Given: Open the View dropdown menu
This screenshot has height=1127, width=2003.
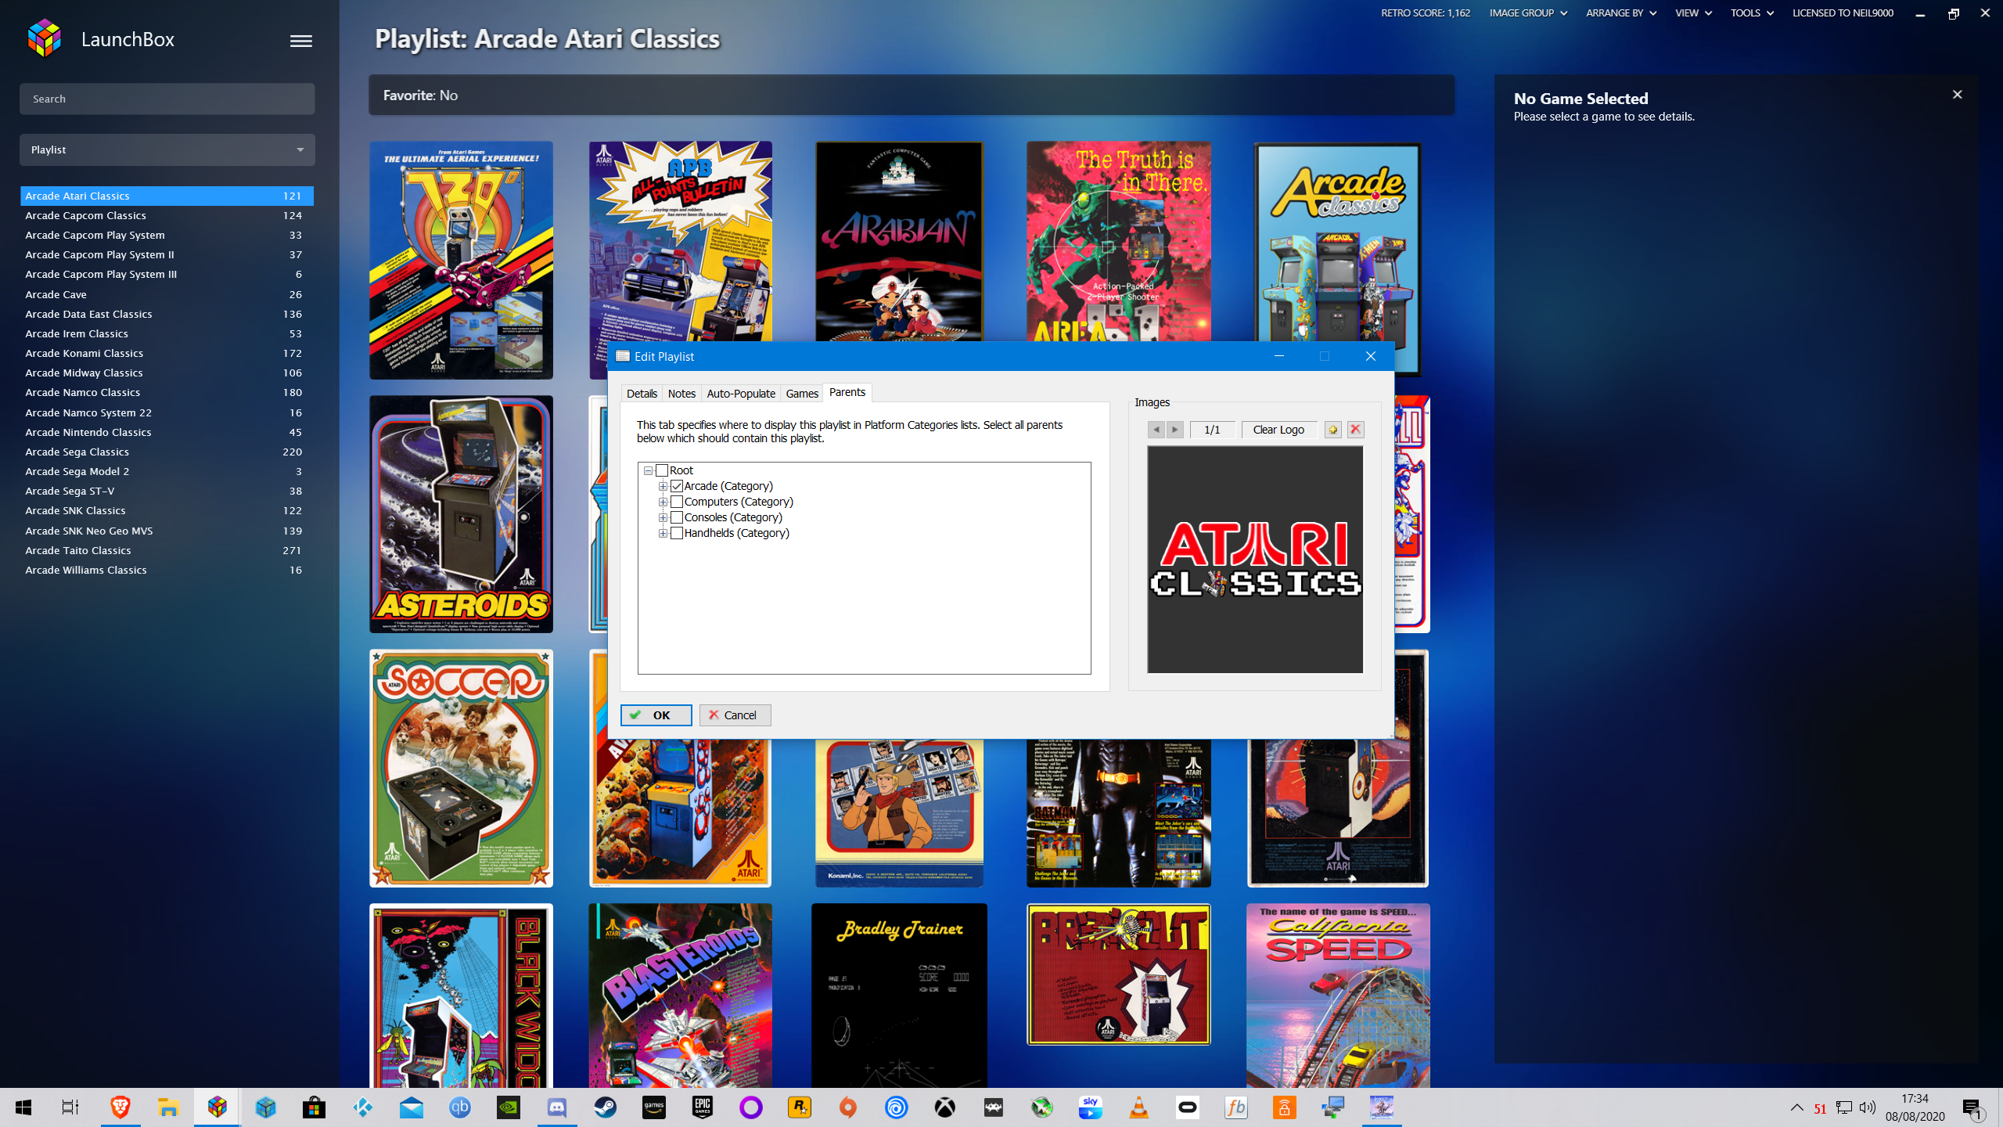Looking at the screenshot, I should (x=1693, y=13).
